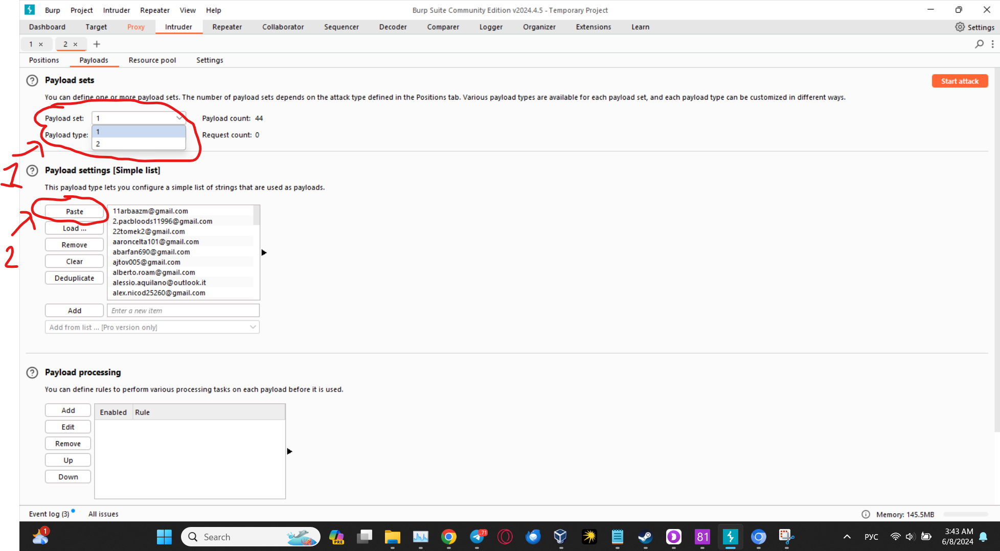Open help for Payload sets

point(32,80)
